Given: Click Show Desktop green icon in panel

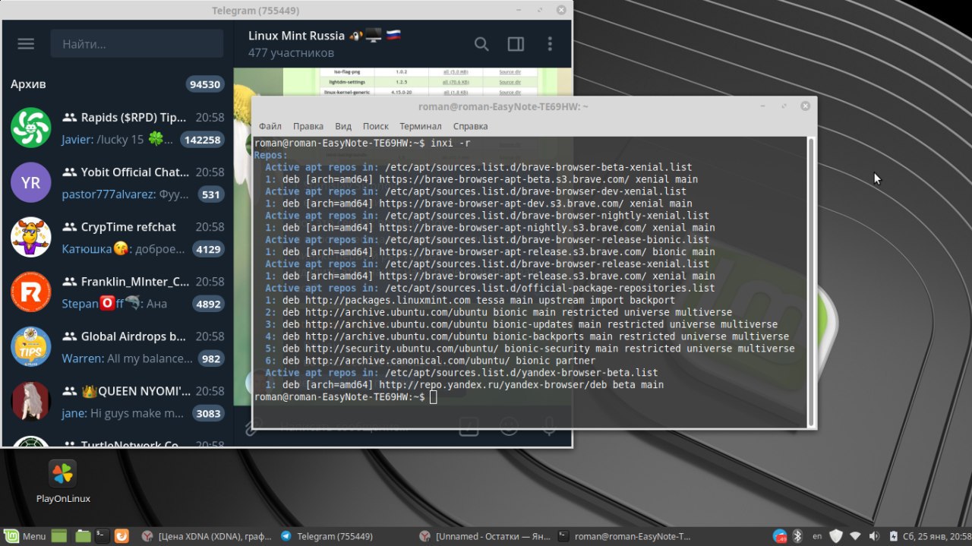Looking at the screenshot, I should tap(59, 536).
